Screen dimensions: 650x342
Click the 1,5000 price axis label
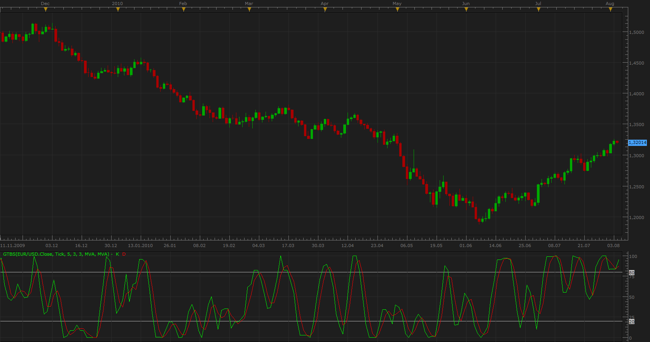point(636,32)
